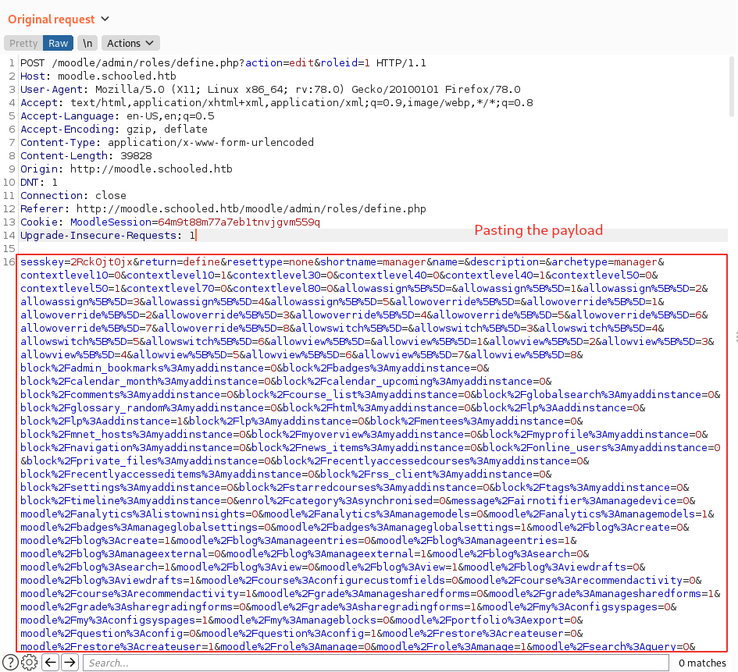Switch to the Pretty view tab
The image size is (738, 672).
click(x=23, y=43)
